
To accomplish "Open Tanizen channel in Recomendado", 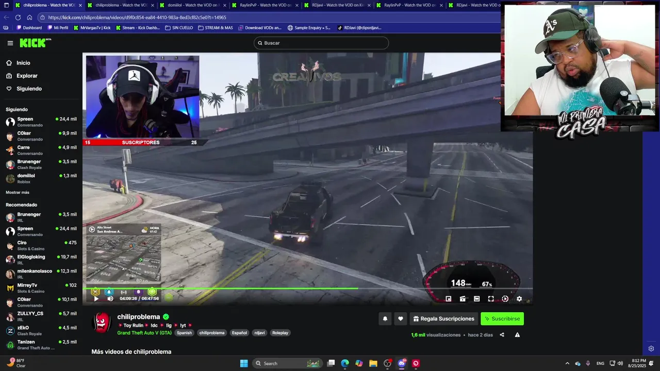I will (x=41, y=344).
